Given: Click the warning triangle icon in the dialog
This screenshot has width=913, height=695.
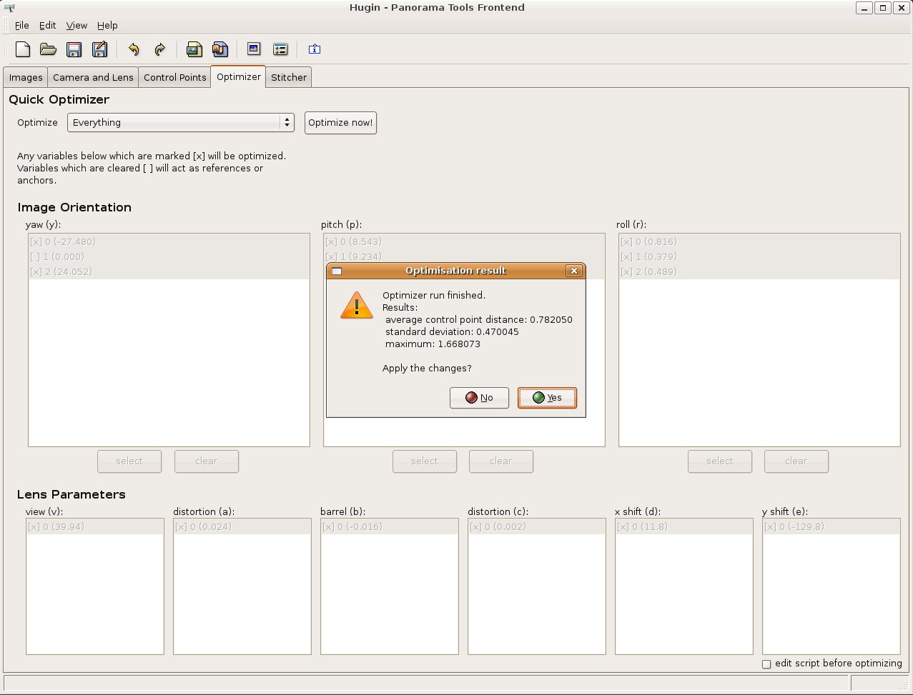Looking at the screenshot, I should 357,305.
